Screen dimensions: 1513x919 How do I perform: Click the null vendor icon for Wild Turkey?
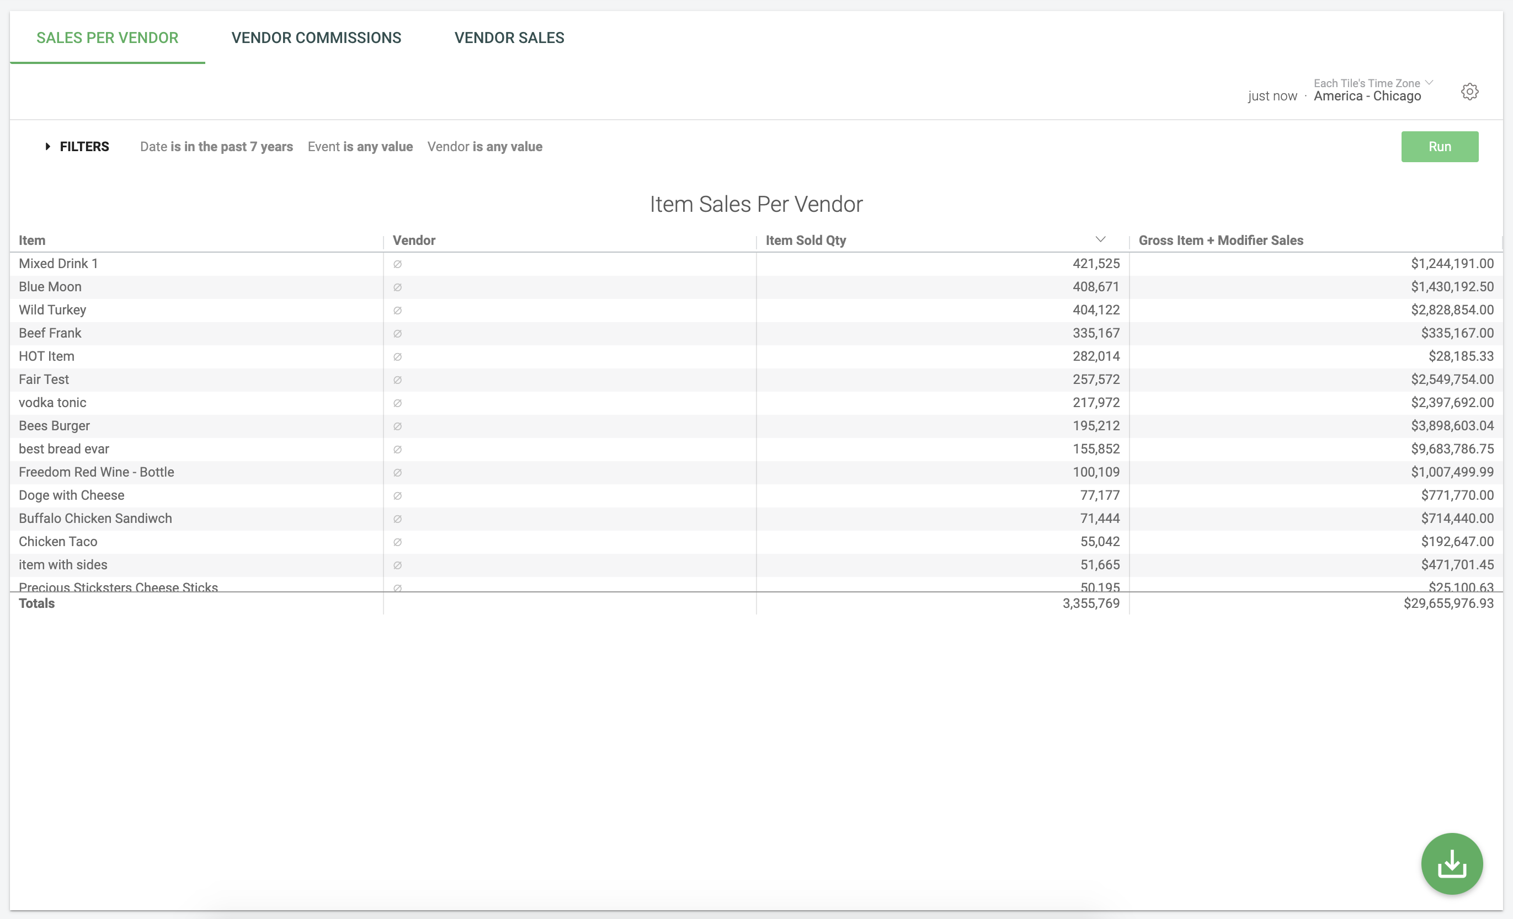(397, 311)
